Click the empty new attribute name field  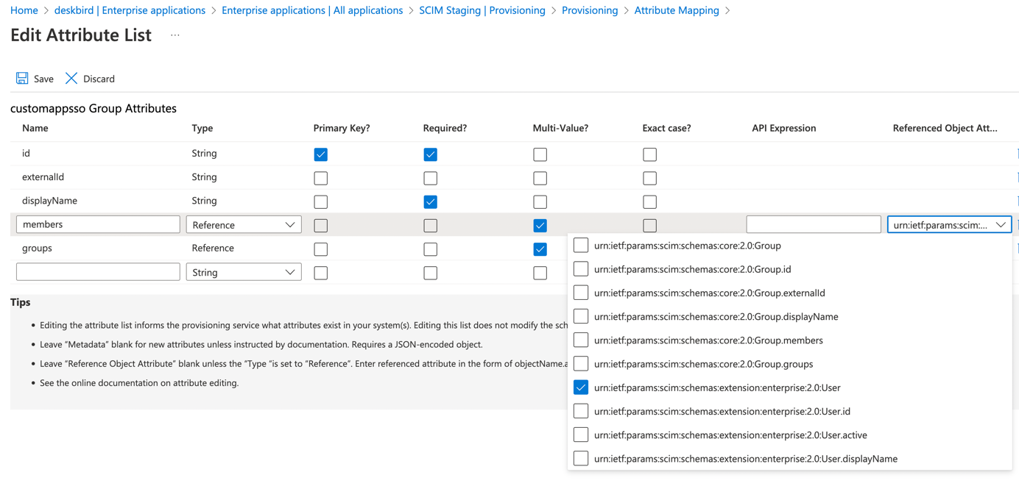coord(98,272)
